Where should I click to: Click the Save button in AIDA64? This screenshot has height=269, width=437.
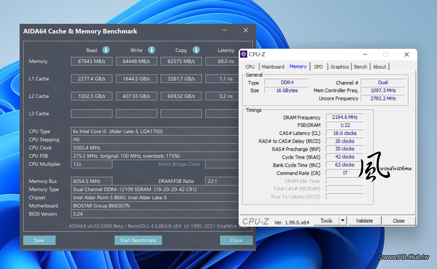[x=39, y=240]
